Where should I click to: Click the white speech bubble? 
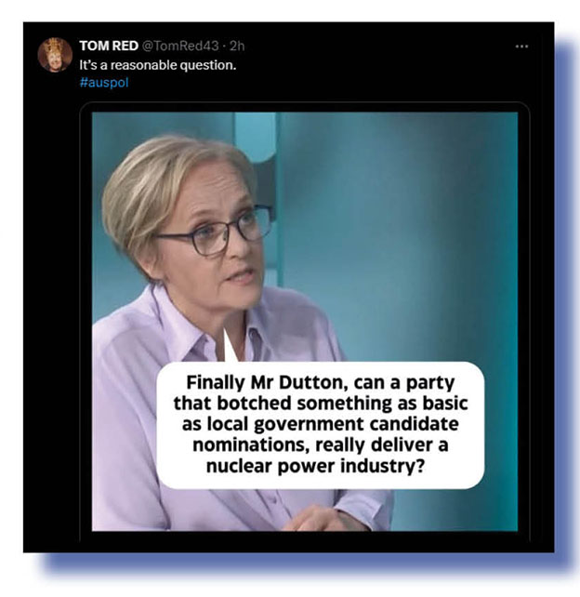320,425
